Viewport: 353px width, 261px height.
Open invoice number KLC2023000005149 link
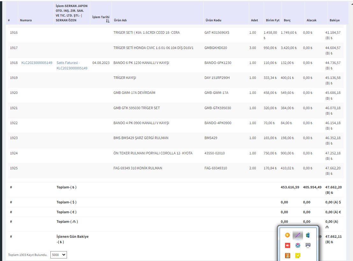[x=37, y=63]
